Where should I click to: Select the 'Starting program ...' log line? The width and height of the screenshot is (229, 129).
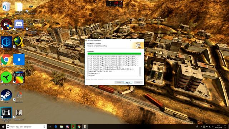(94, 73)
